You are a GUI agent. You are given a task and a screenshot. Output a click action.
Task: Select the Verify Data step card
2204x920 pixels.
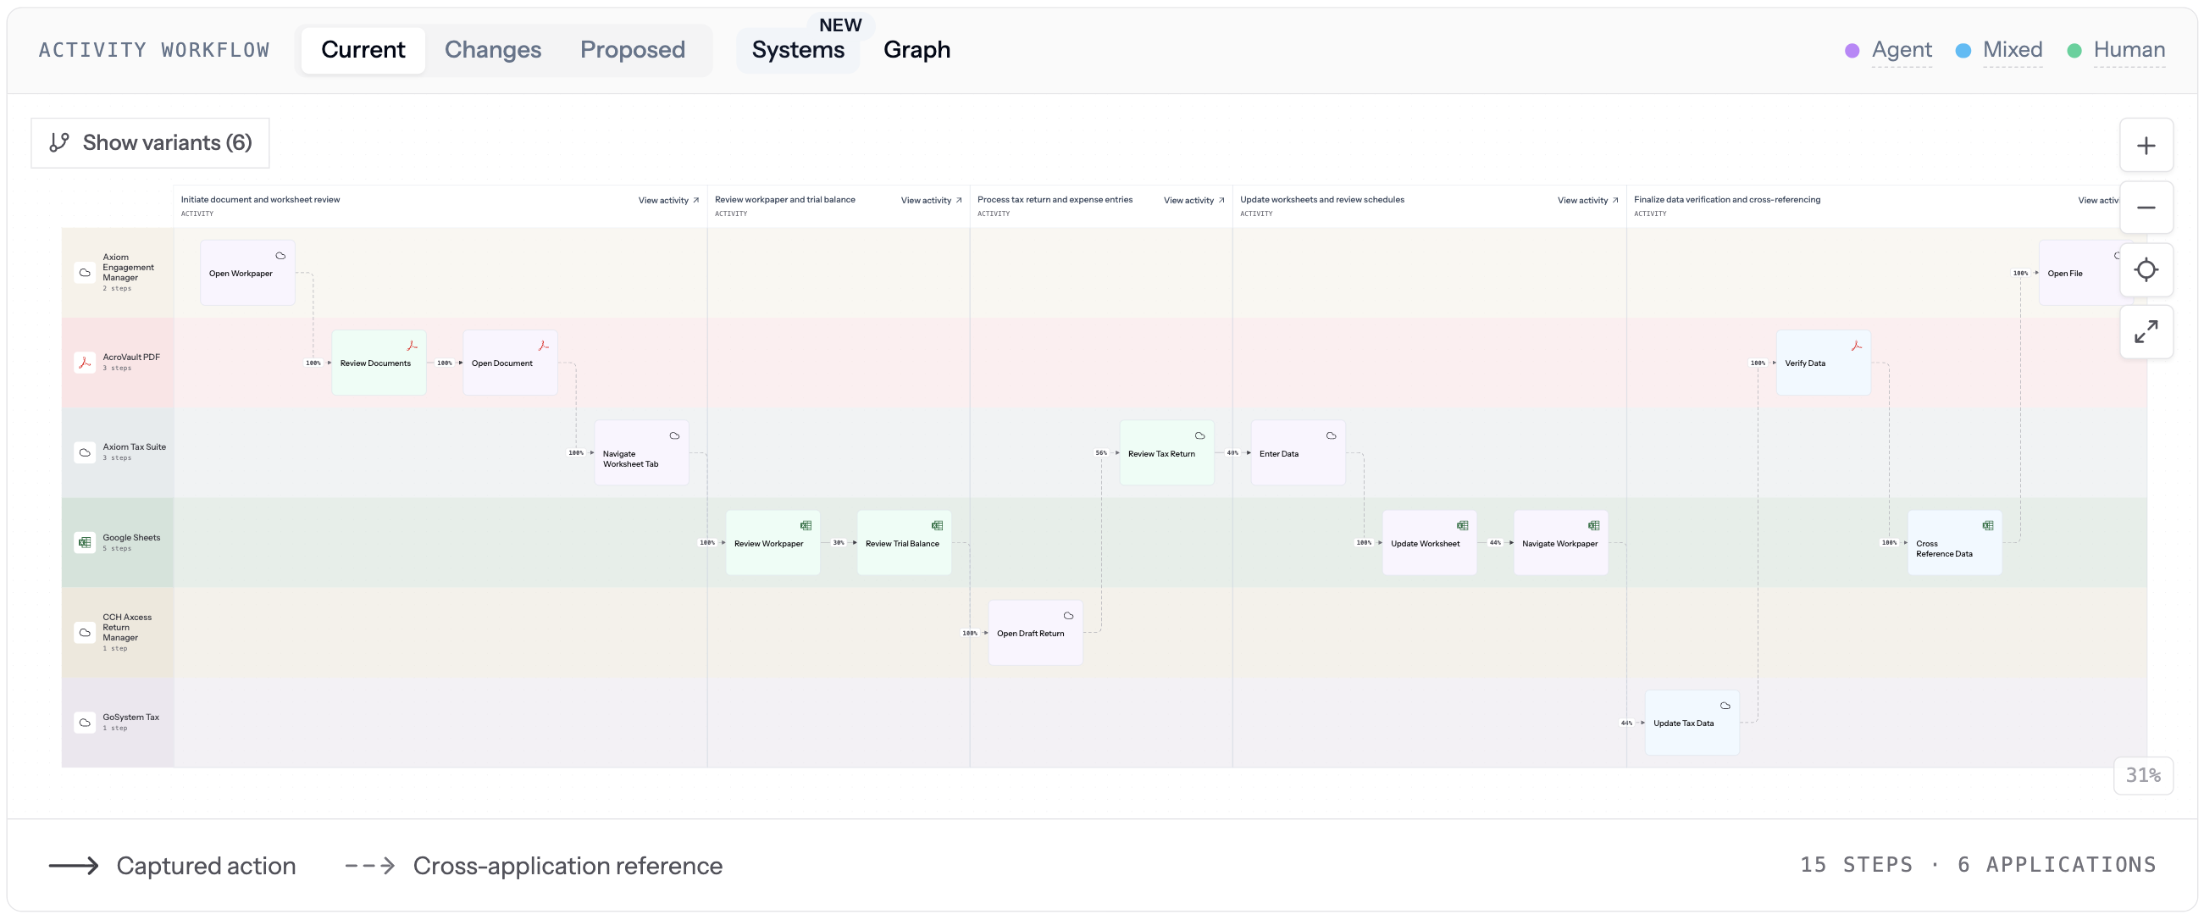pos(1824,363)
